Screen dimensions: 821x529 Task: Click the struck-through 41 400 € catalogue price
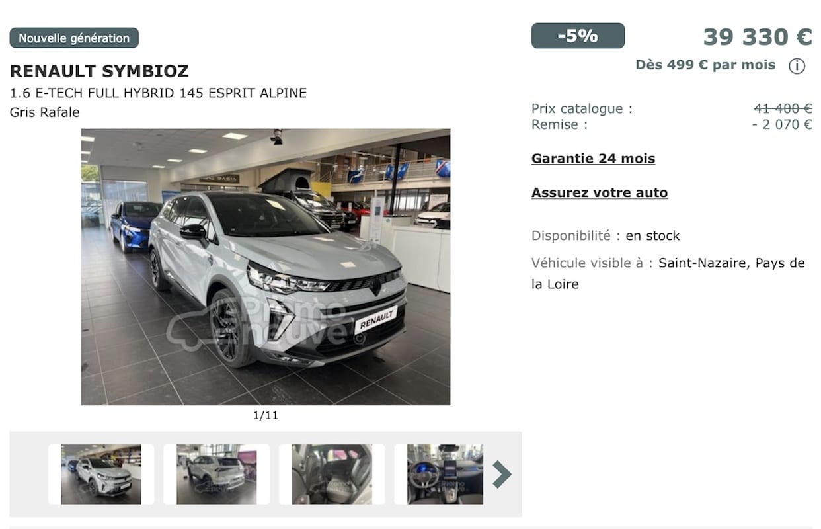(x=783, y=108)
